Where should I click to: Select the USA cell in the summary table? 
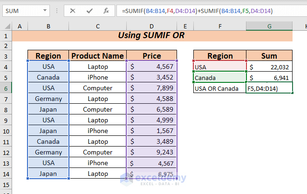coord(220,67)
